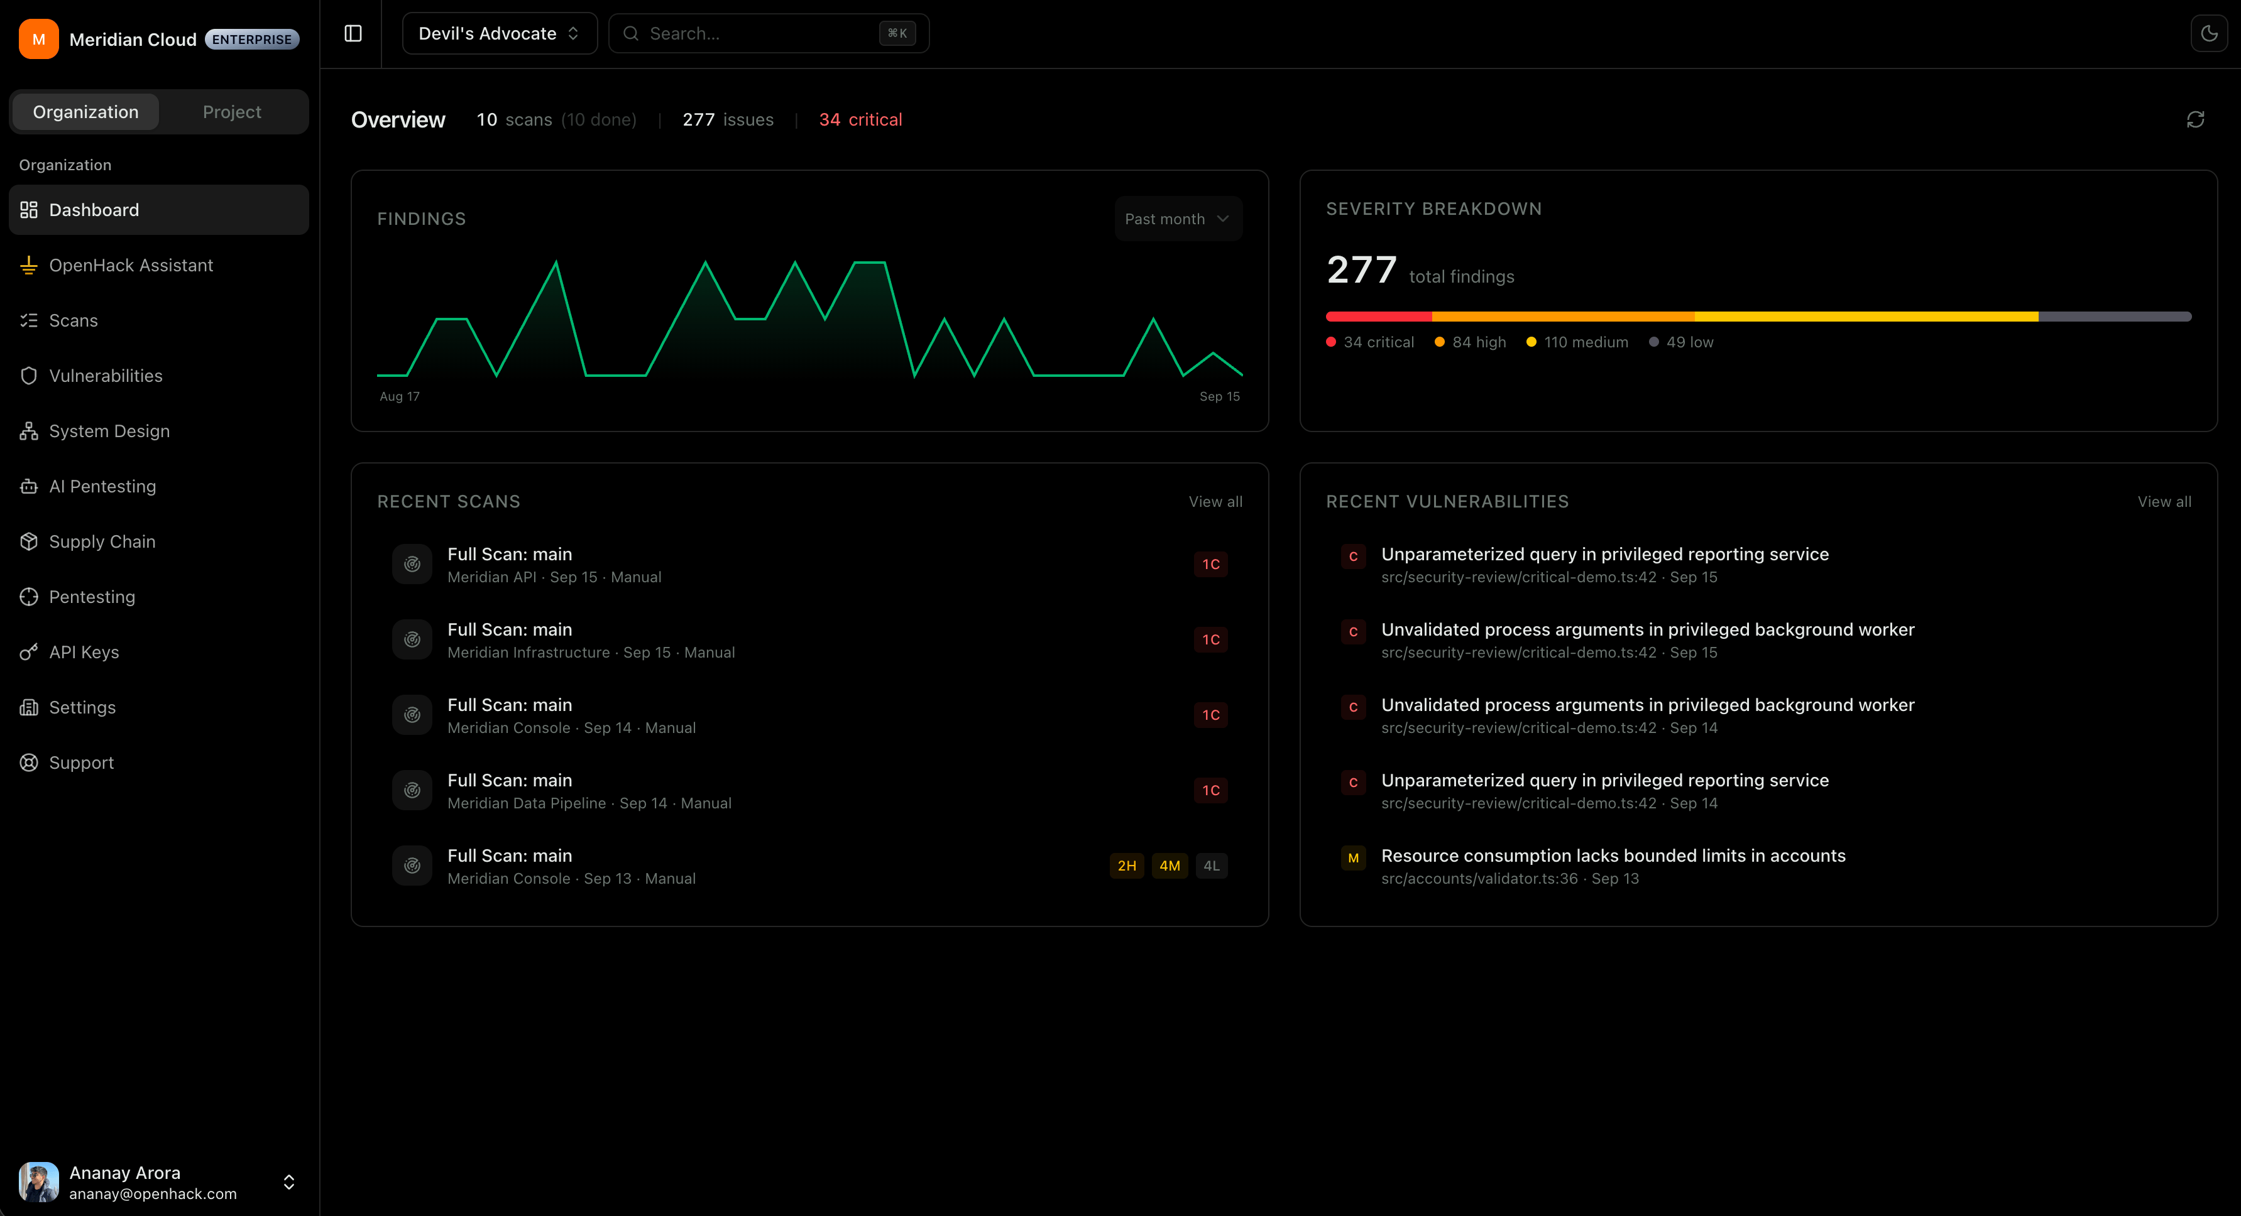The image size is (2241, 1216).
Task: Open Vulnerabilities shield item
Action: click(158, 376)
